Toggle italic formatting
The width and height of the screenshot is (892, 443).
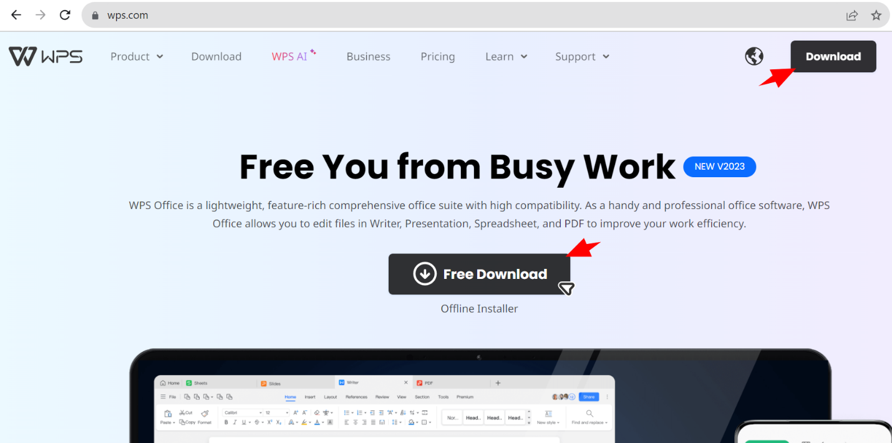[x=234, y=421]
